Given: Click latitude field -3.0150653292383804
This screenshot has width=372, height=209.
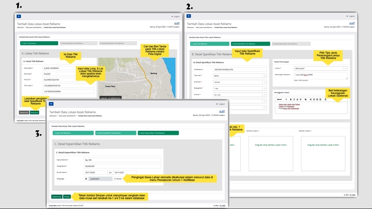Looking at the screenshot, I should [68, 91].
